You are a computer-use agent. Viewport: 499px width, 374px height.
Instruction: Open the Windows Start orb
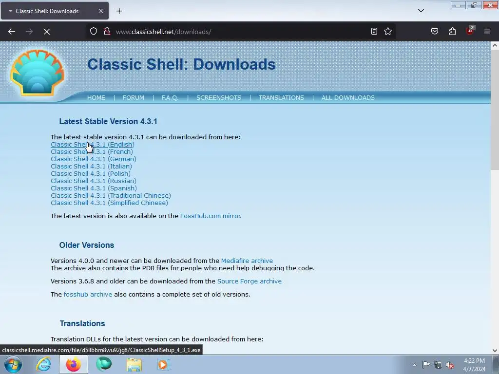[x=13, y=364]
